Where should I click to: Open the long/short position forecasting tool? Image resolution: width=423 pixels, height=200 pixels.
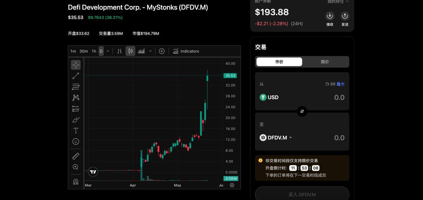pos(76,109)
